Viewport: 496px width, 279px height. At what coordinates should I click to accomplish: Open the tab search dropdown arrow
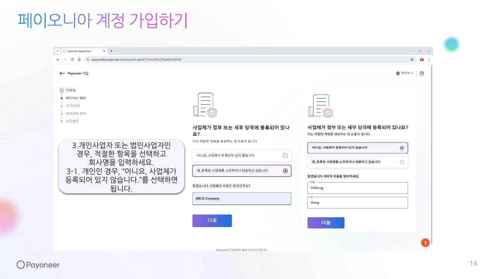coord(58,51)
